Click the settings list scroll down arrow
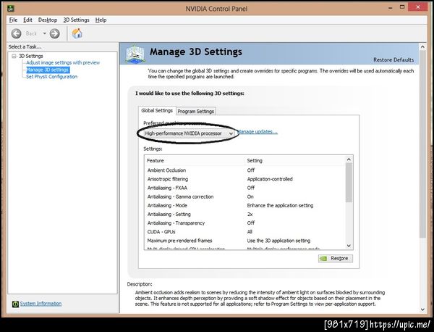434x332 pixels. click(349, 246)
